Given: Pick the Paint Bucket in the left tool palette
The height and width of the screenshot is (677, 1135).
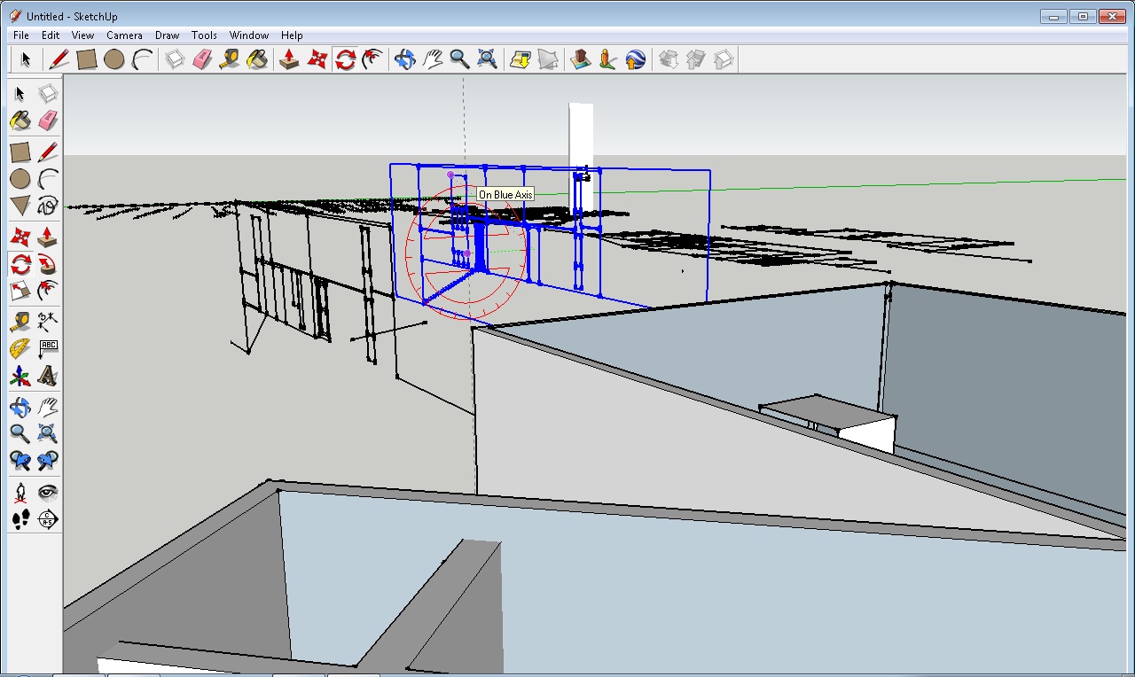Looking at the screenshot, I should pos(20,121).
